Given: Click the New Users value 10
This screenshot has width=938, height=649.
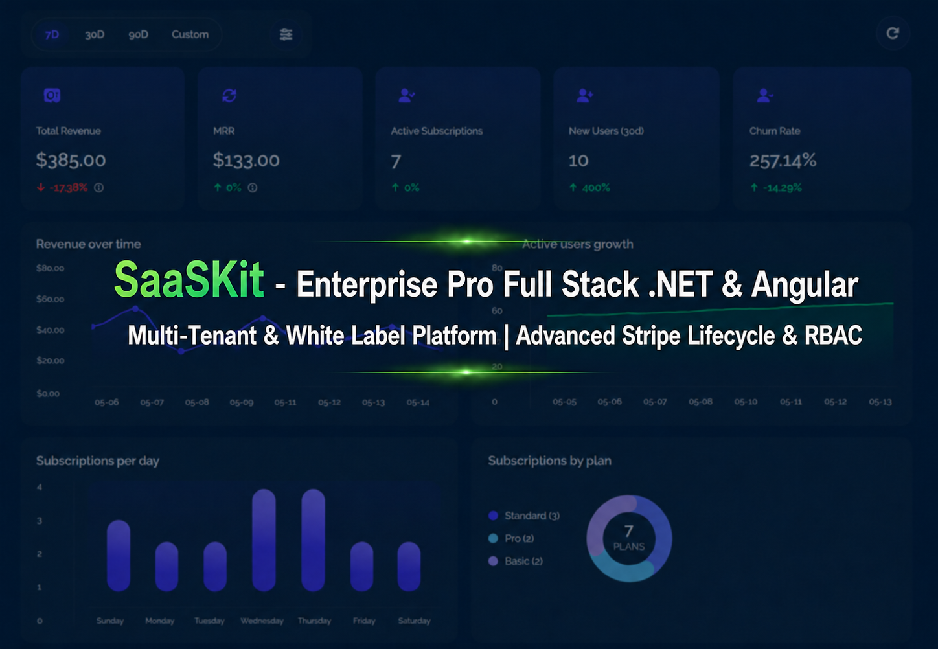Looking at the screenshot, I should pos(578,161).
